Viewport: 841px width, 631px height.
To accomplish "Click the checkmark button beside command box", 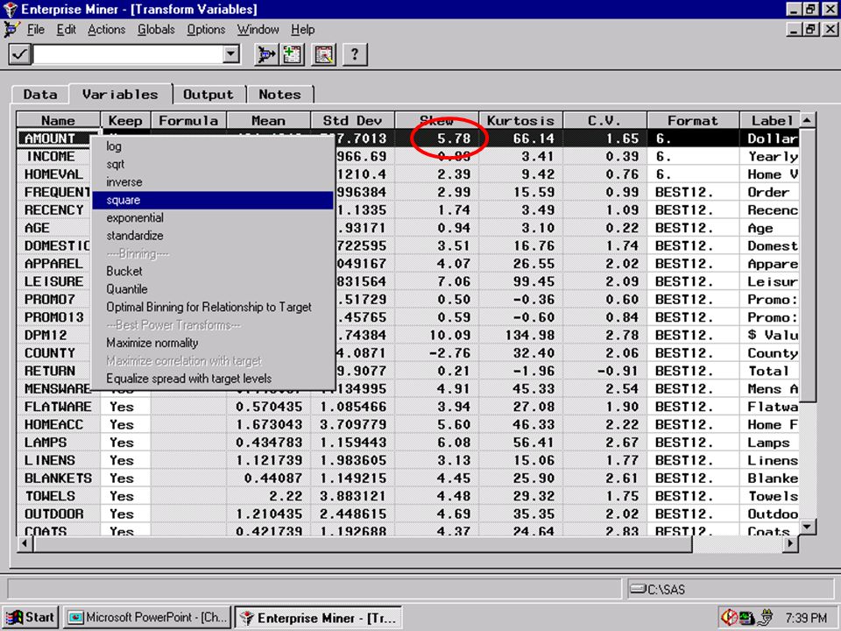I will pos(20,54).
